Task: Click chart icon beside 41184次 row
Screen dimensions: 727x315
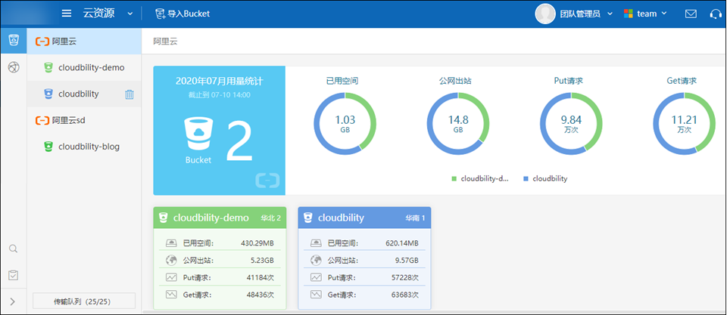Action: click(x=172, y=277)
